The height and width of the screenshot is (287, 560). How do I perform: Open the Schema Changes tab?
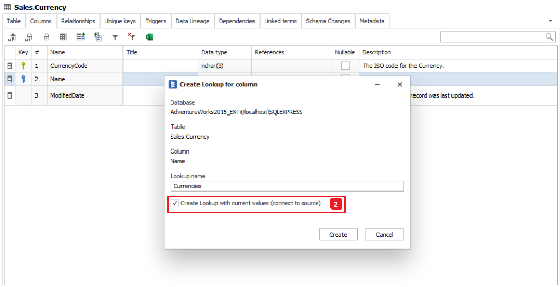coord(328,21)
